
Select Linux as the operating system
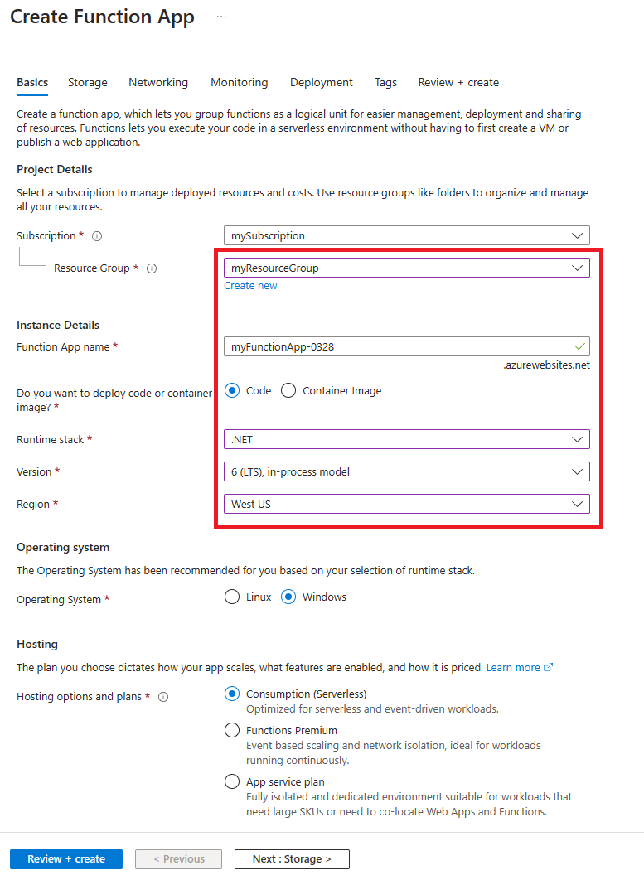pos(232,597)
